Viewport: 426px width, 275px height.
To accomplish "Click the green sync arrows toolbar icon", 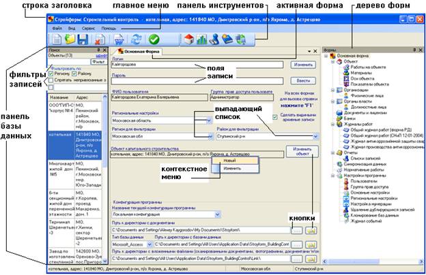I will (x=240, y=39).
